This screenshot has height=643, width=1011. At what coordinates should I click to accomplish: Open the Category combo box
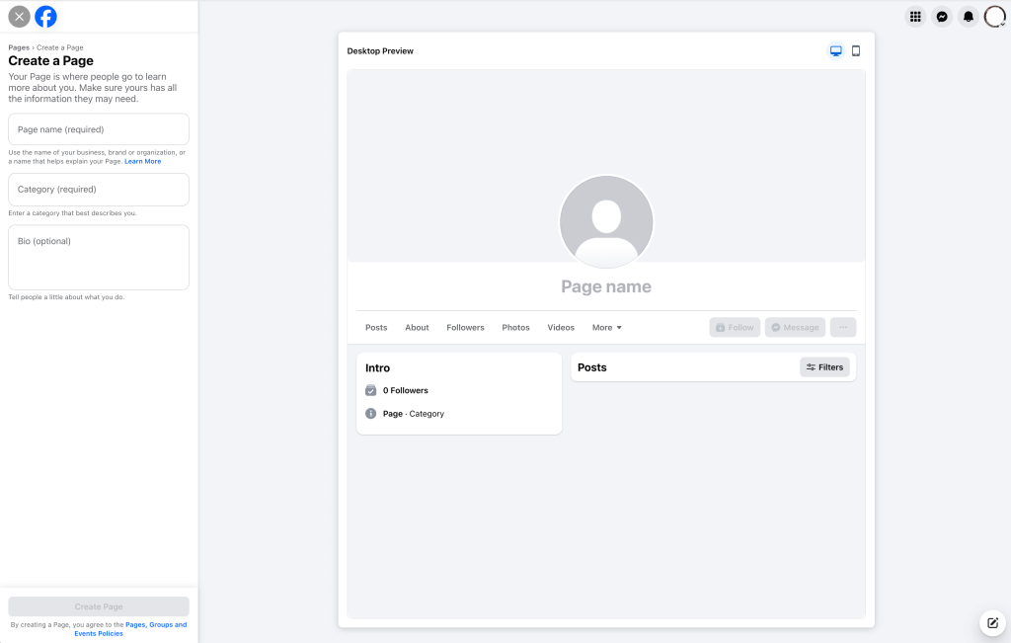point(99,190)
